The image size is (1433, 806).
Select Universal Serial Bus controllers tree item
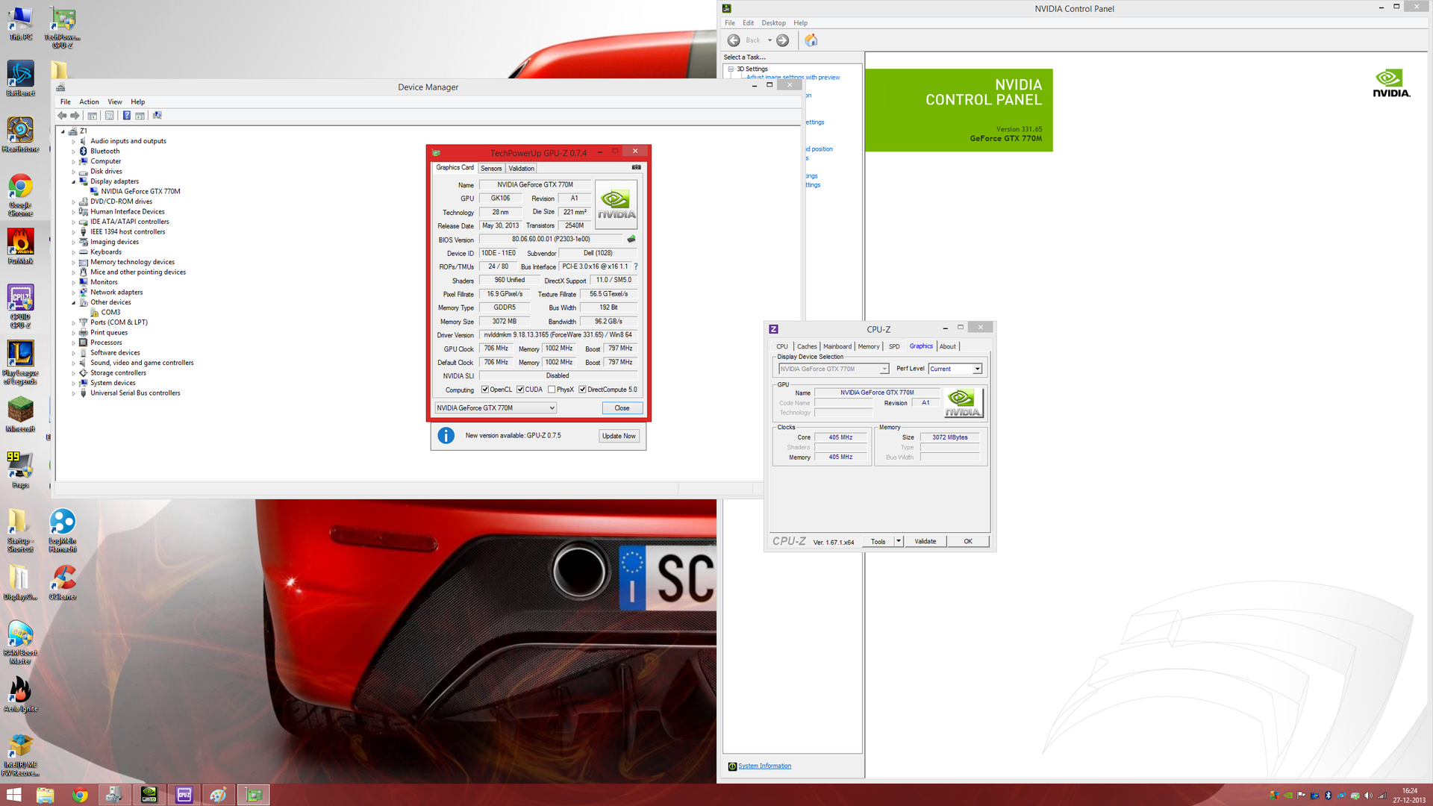coord(135,393)
